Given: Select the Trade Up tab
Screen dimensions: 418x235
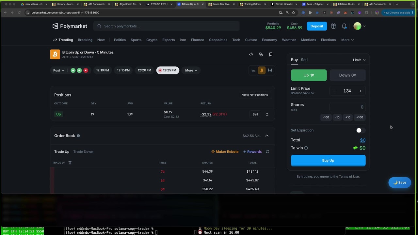Looking at the screenshot, I should pos(62,152).
